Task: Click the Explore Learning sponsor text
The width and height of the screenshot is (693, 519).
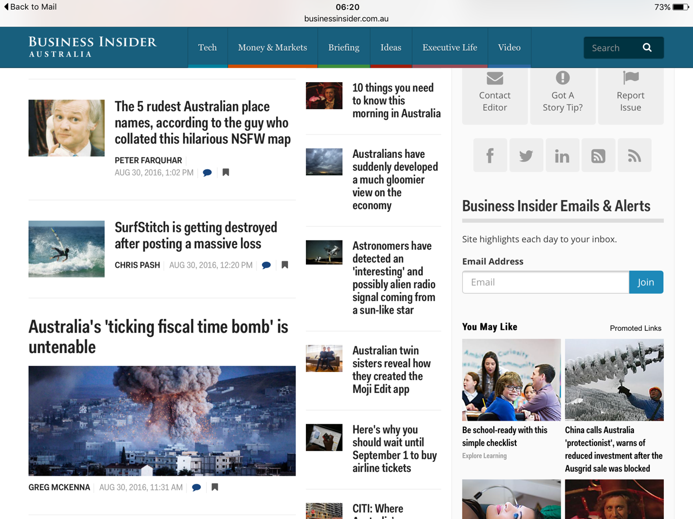Action: click(485, 456)
